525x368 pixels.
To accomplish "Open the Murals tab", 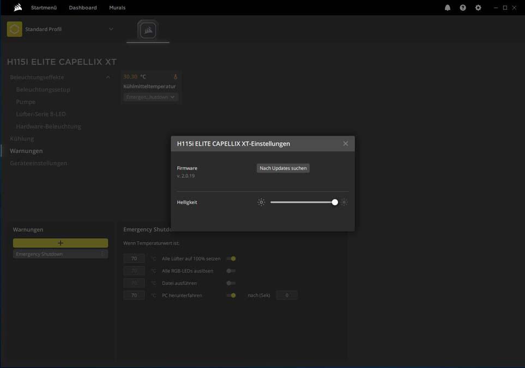I will (117, 8).
